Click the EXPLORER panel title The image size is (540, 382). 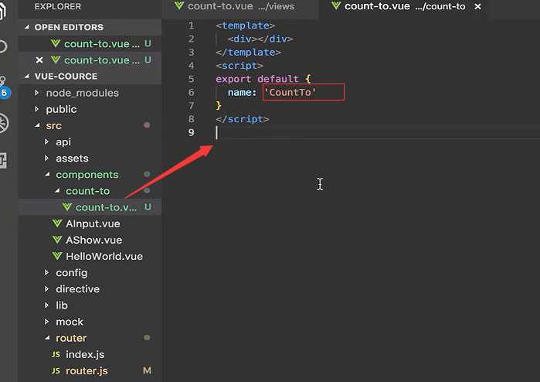click(x=57, y=6)
